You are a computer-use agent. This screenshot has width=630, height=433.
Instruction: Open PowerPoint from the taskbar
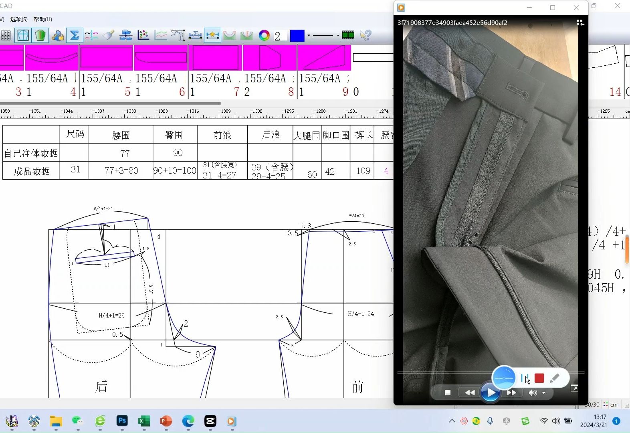point(166,421)
